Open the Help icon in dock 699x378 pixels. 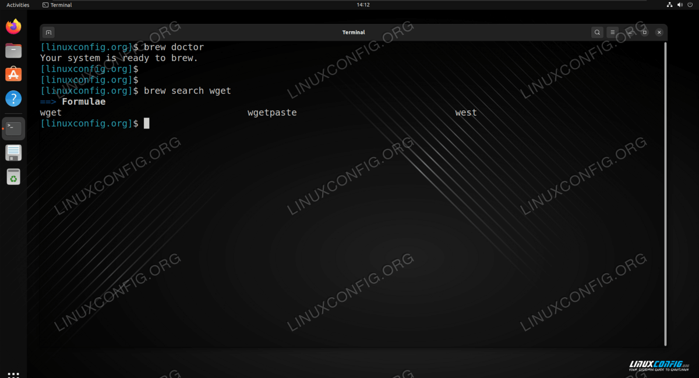pos(13,98)
